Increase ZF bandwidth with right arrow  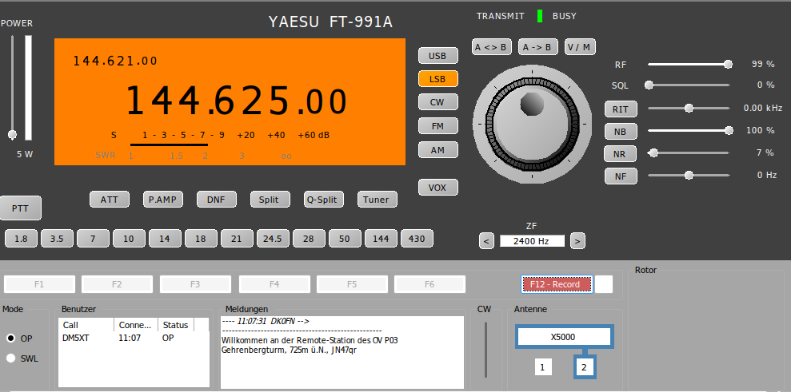tap(577, 241)
